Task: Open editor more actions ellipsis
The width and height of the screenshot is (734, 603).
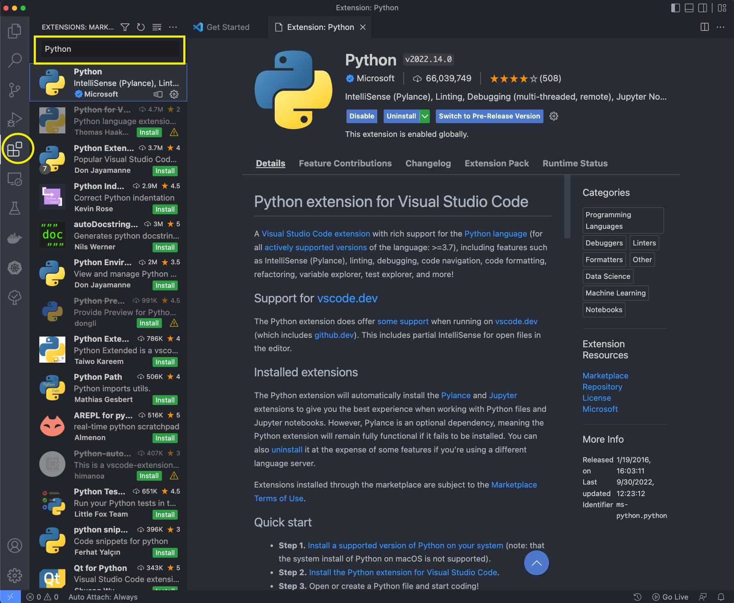Action: tap(720, 27)
